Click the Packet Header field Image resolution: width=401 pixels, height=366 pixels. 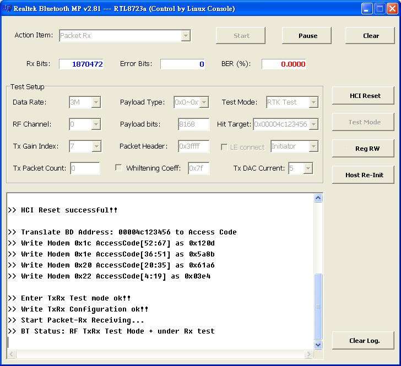click(193, 146)
